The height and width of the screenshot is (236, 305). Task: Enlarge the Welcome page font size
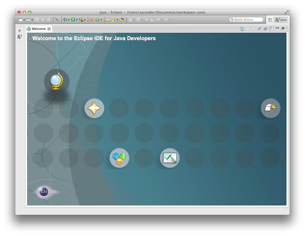(266, 29)
